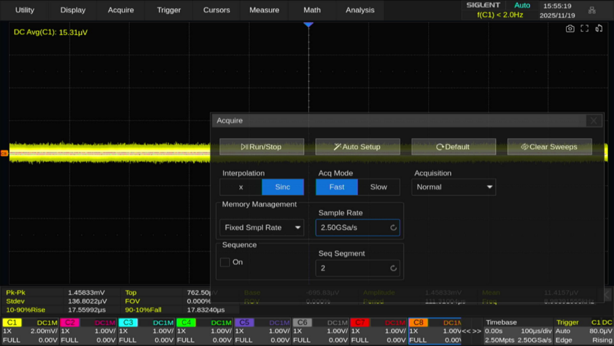Viewport: 614px width, 346px height.
Task: Click the Sample Rate 2.50GSa/s field
Action: [x=357, y=228]
